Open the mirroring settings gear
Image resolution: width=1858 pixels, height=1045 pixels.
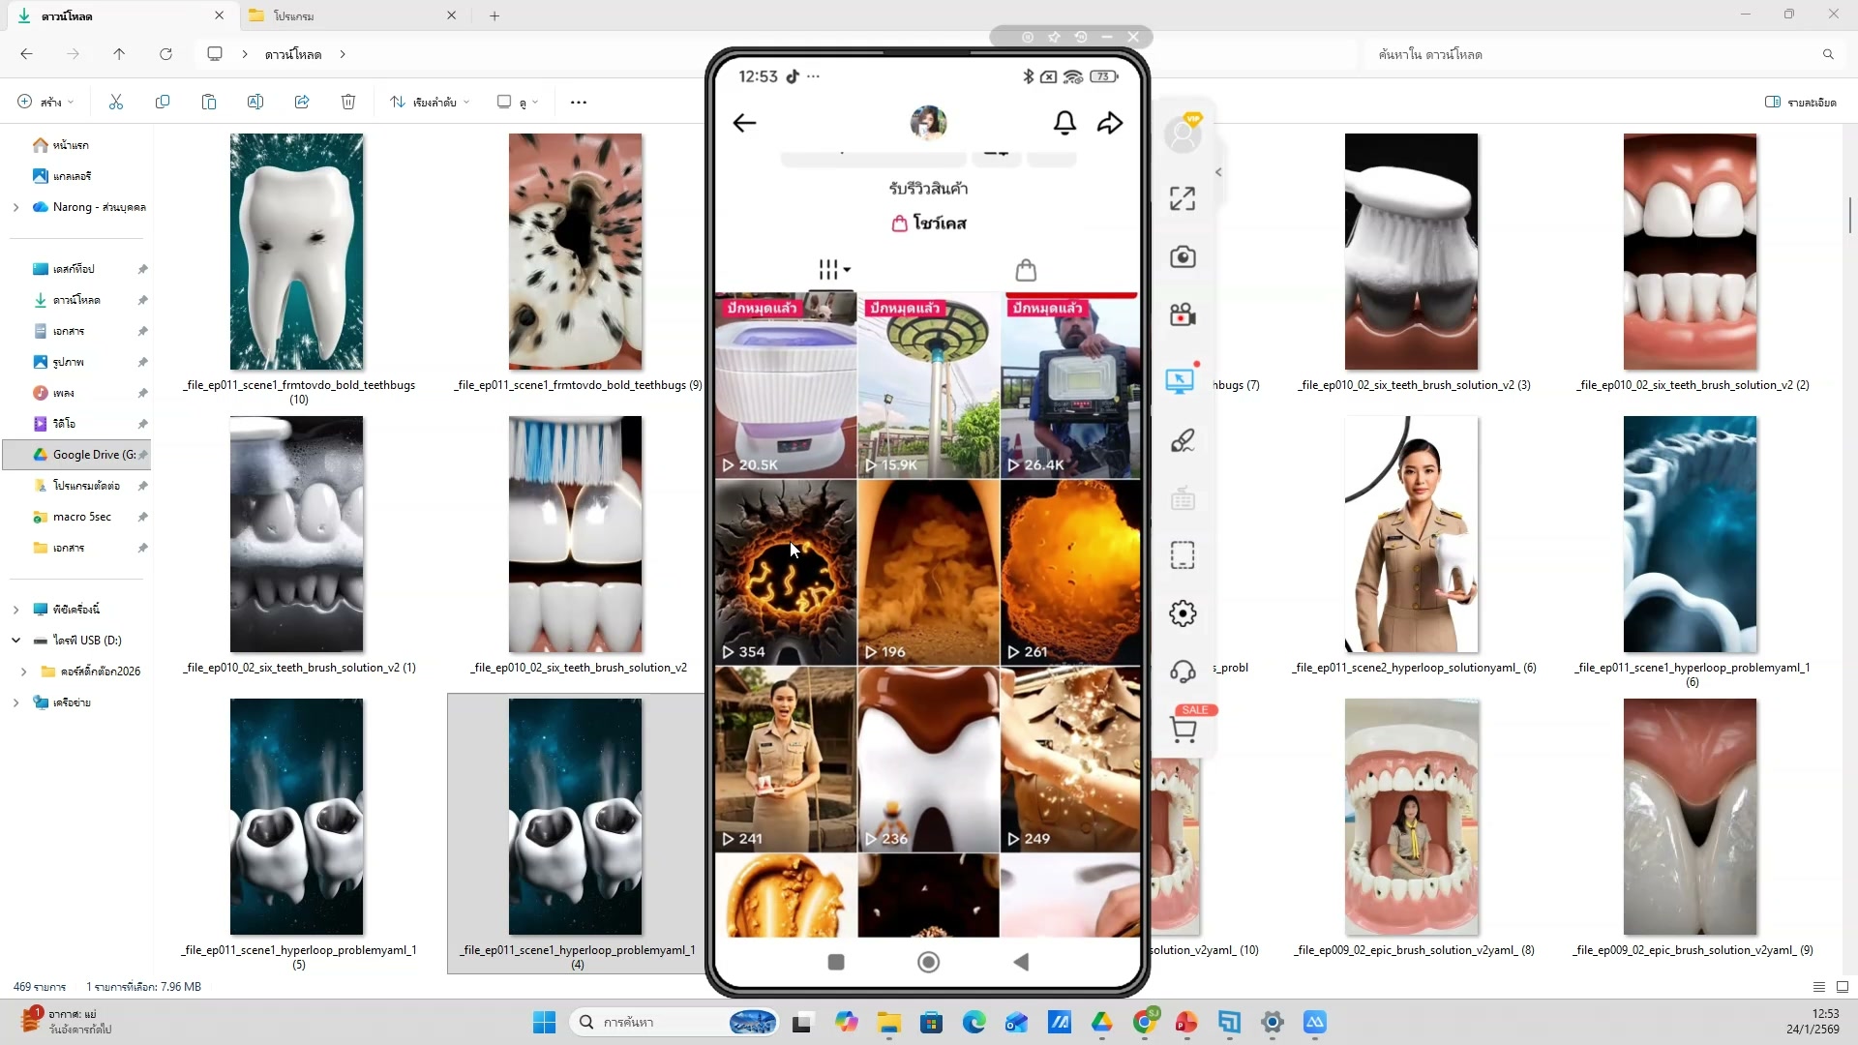(1183, 612)
